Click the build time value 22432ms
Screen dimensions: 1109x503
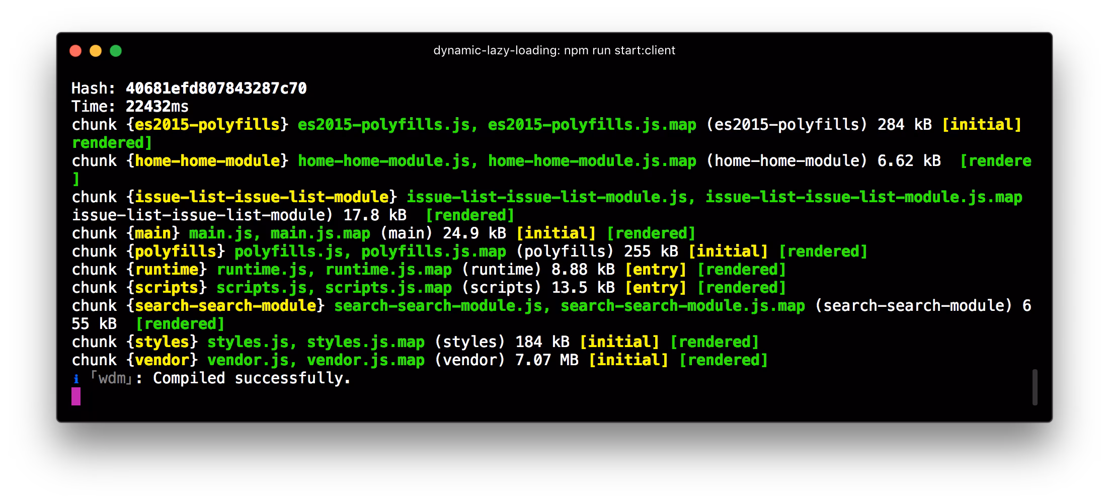pyautogui.click(x=157, y=107)
